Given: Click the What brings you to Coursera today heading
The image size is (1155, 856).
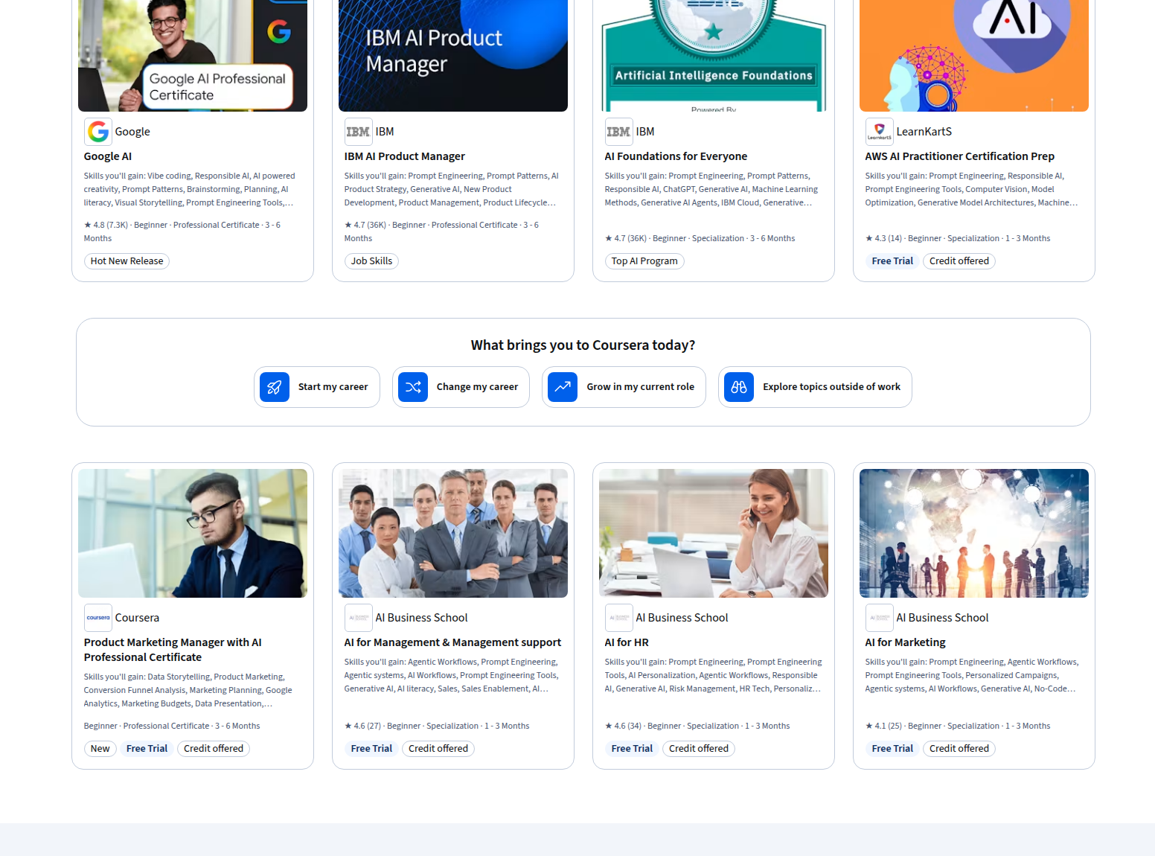Looking at the screenshot, I should [583, 345].
